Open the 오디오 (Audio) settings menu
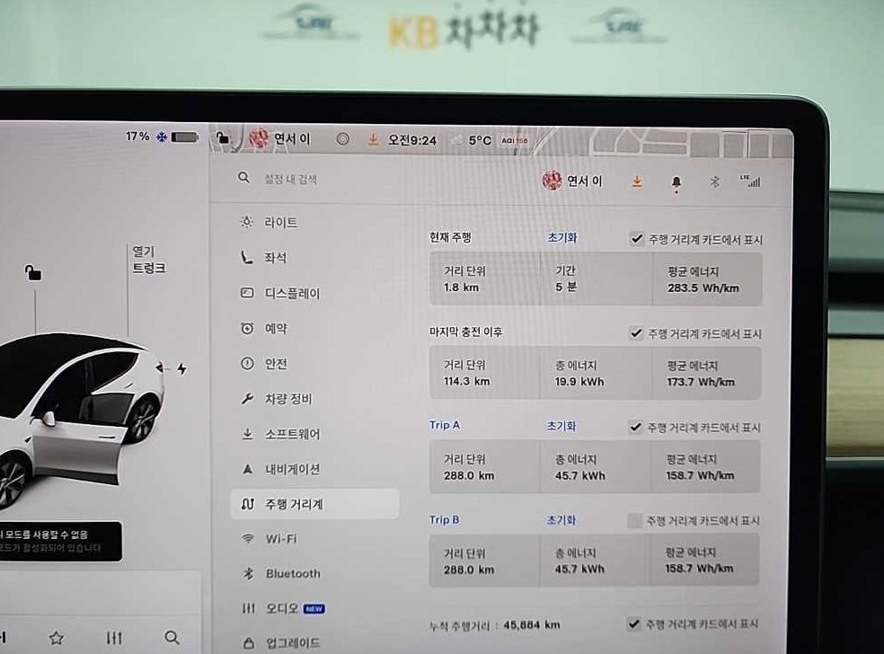884x654 pixels. [x=284, y=608]
